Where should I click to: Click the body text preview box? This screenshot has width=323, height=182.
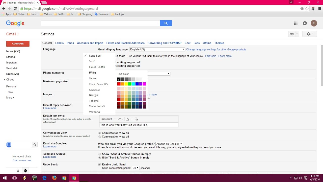tap(139, 125)
